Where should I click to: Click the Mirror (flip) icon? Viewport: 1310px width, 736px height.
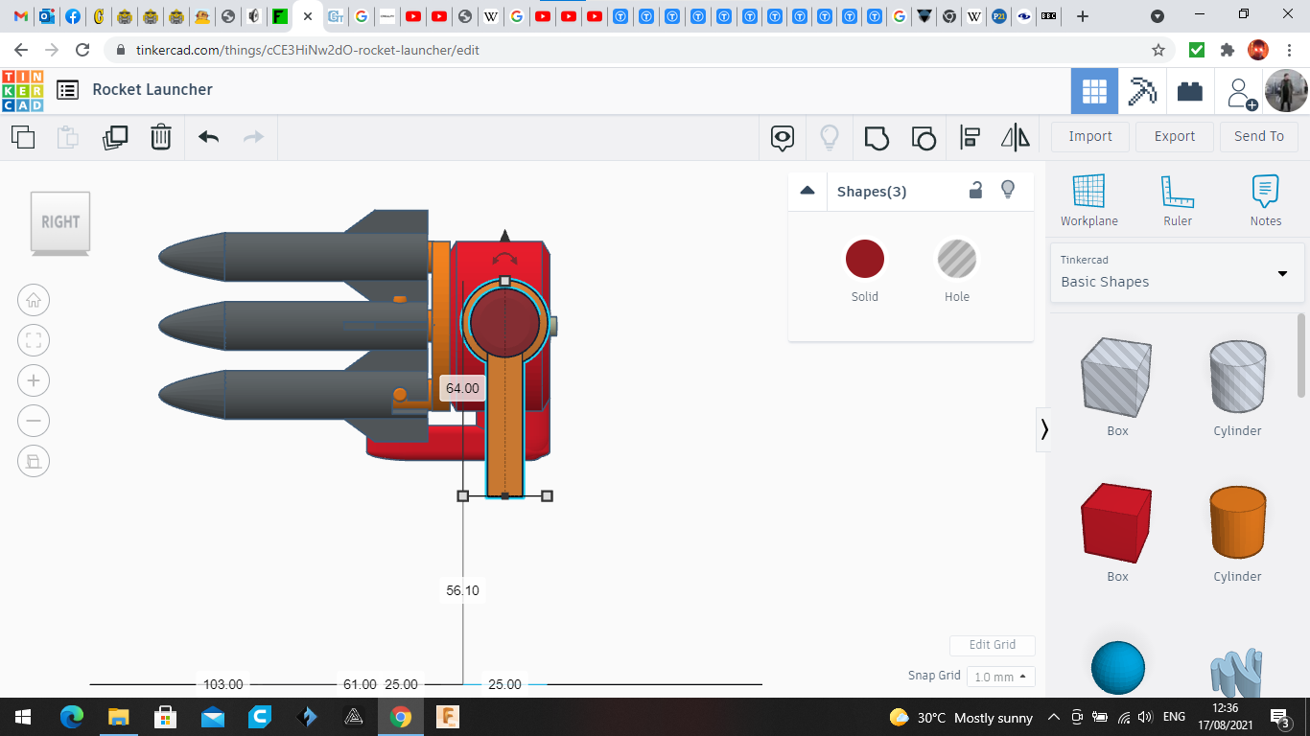1015,137
